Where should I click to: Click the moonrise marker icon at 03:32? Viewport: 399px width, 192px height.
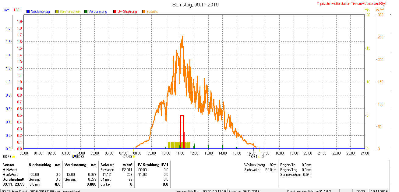(x=74, y=156)
